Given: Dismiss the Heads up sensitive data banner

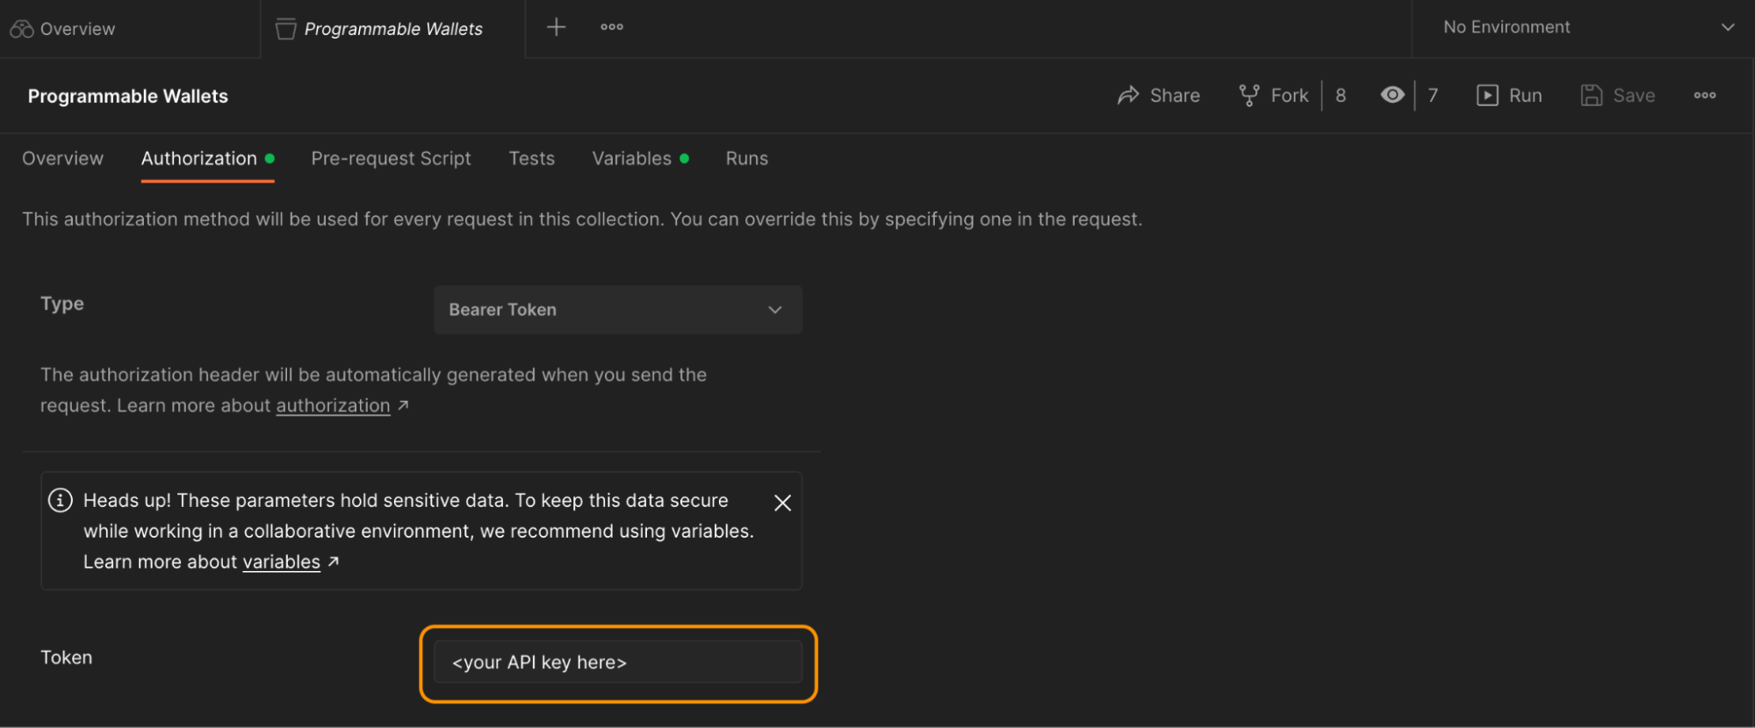Looking at the screenshot, I should (x=782, y=503).
